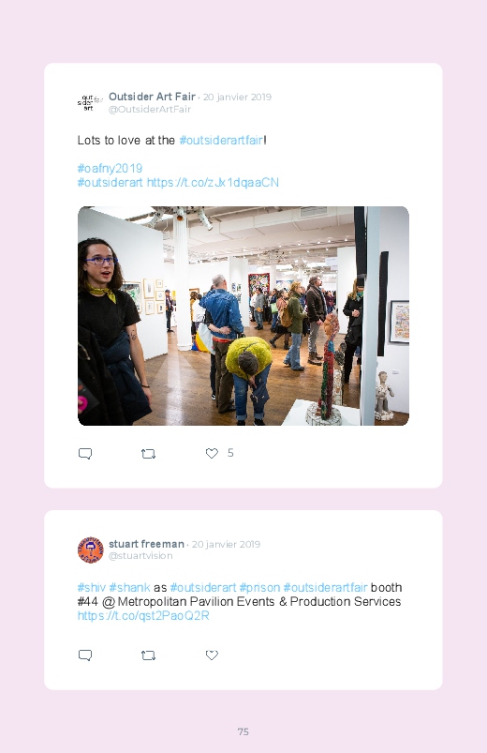
Task: Like the Outsider Art Fair tweet
Action: pyautogui.click(x=212, y=453)
